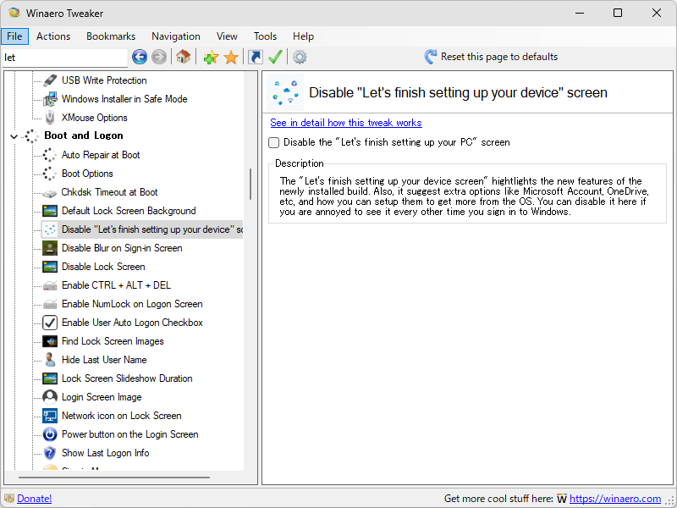Open settings via the gear icon
The width and height of the screenshot is (677, 508).
[x=297, y=57]
